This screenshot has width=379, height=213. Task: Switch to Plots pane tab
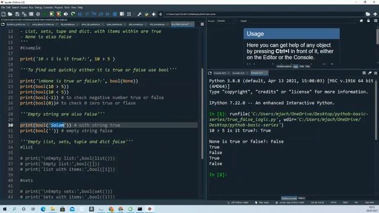[x=301, y=66]
